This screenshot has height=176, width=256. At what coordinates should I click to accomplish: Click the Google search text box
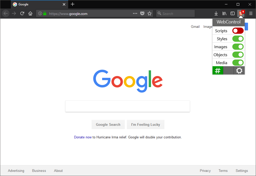[128, 106]
